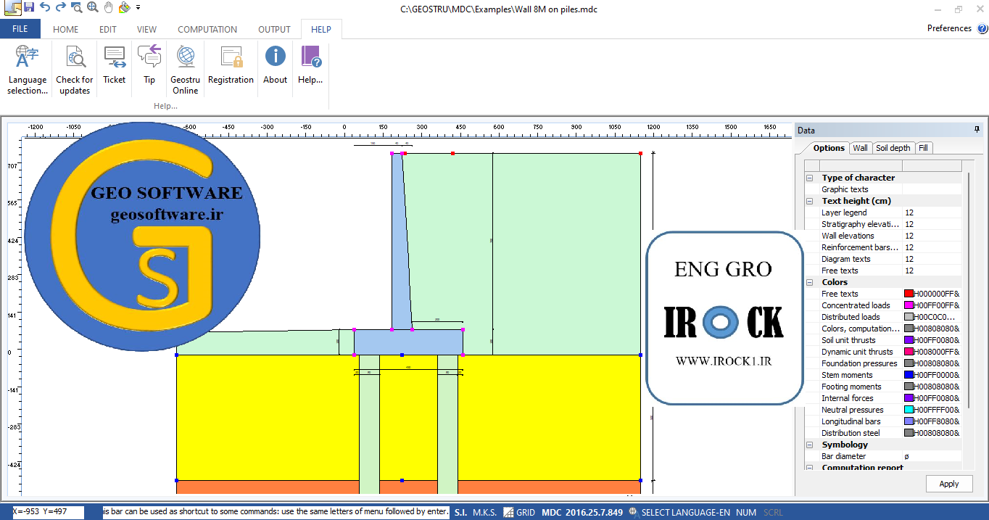The width and height of the screenshot is (989, 520).
Task: Open the Language selection tool
Action: coord(27,69)
